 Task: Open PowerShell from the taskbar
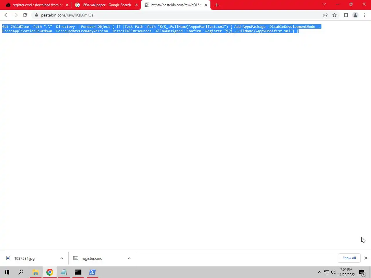92,272
